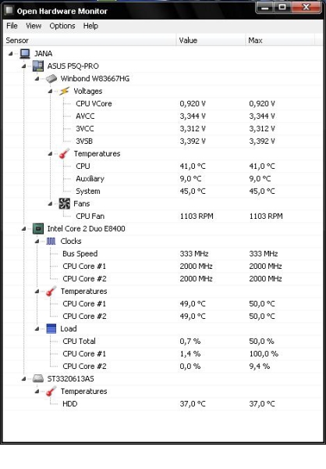
Task: Open the View menu
Action: [34, 26]
